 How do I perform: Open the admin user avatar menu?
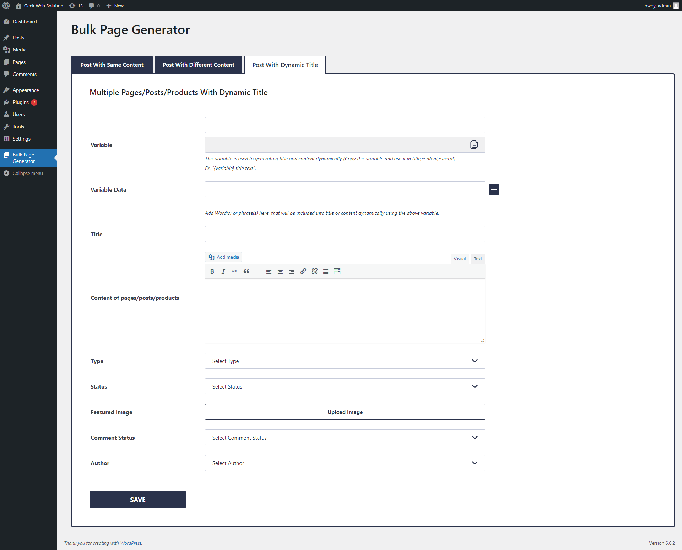pyautogui.click(x=676, y=6)
